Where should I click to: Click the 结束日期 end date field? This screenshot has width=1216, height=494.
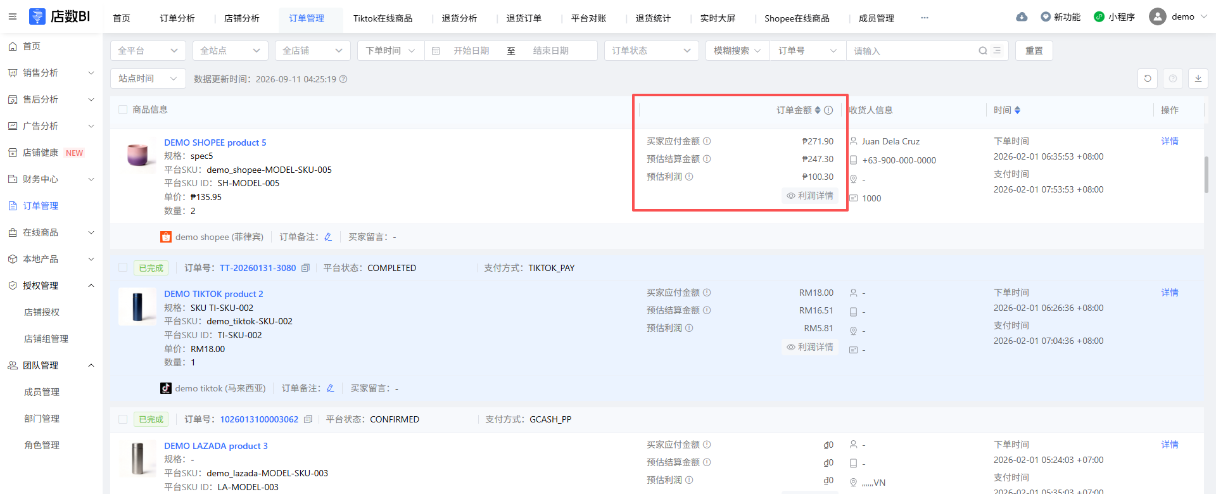(551, 51)
